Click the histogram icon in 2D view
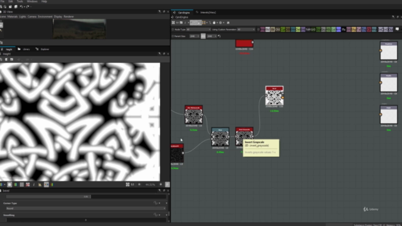 pyautogui.click(x=40, y=185)
